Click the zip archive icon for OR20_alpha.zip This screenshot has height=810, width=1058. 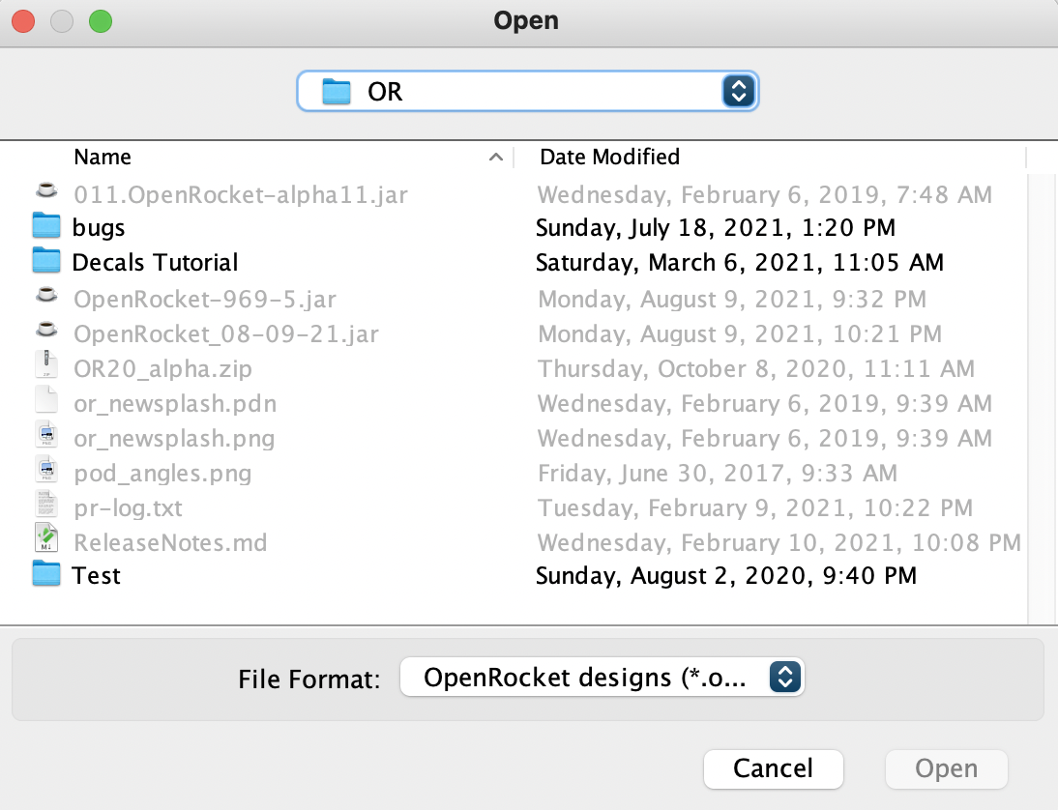[46, 368]
